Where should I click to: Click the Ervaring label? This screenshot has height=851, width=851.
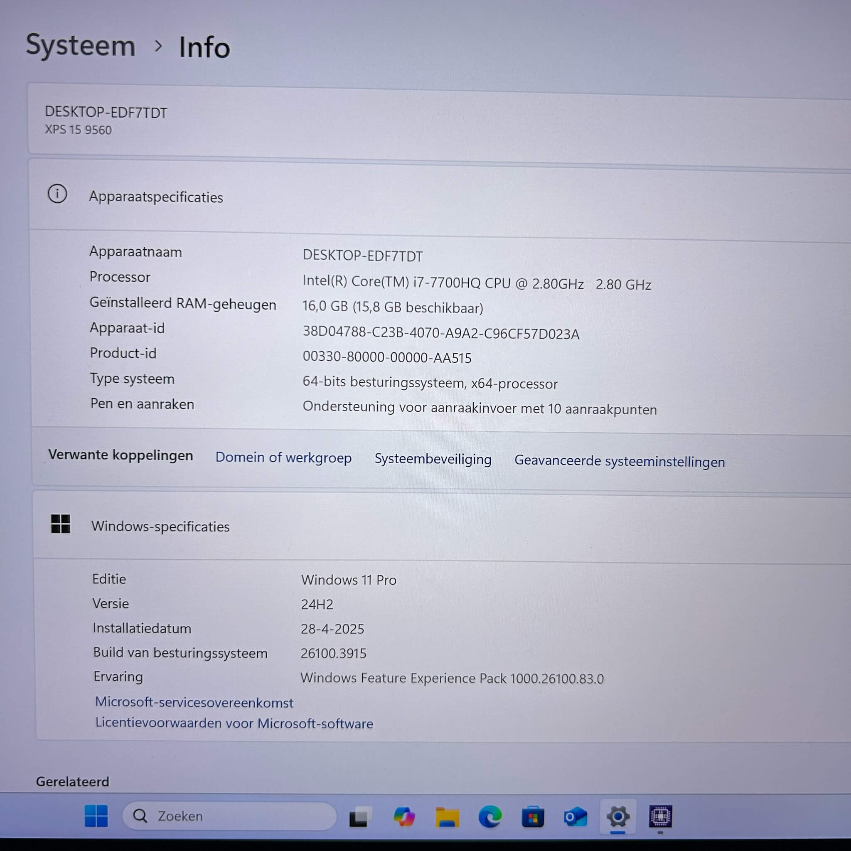(x=118, y=676)
